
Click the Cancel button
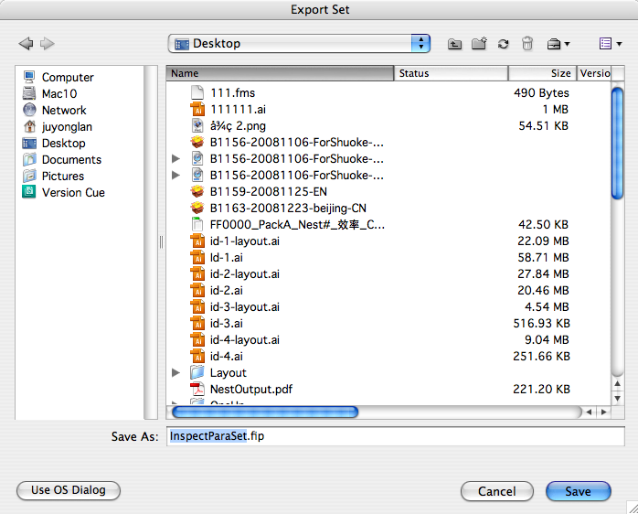point(497,491)
